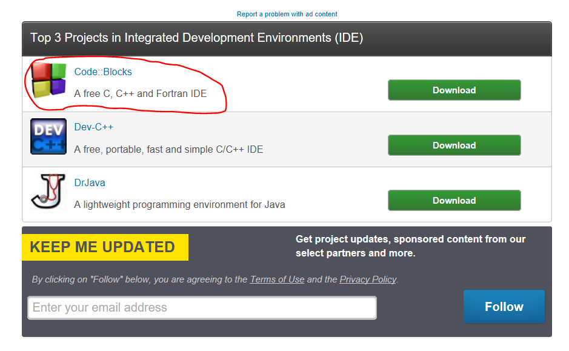Click the 'free, portable, fast and simple' description
The image size is (569, 351).
click(168, 149)
